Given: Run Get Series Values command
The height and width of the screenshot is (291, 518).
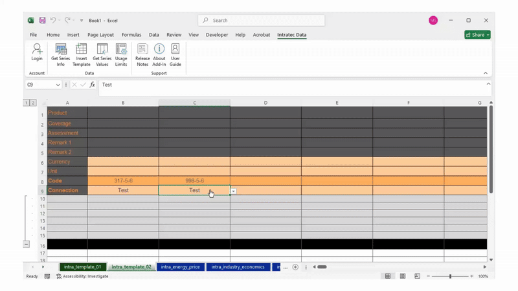Looking at the screenshot, I should pyautogui.click(x=102, y=55).
